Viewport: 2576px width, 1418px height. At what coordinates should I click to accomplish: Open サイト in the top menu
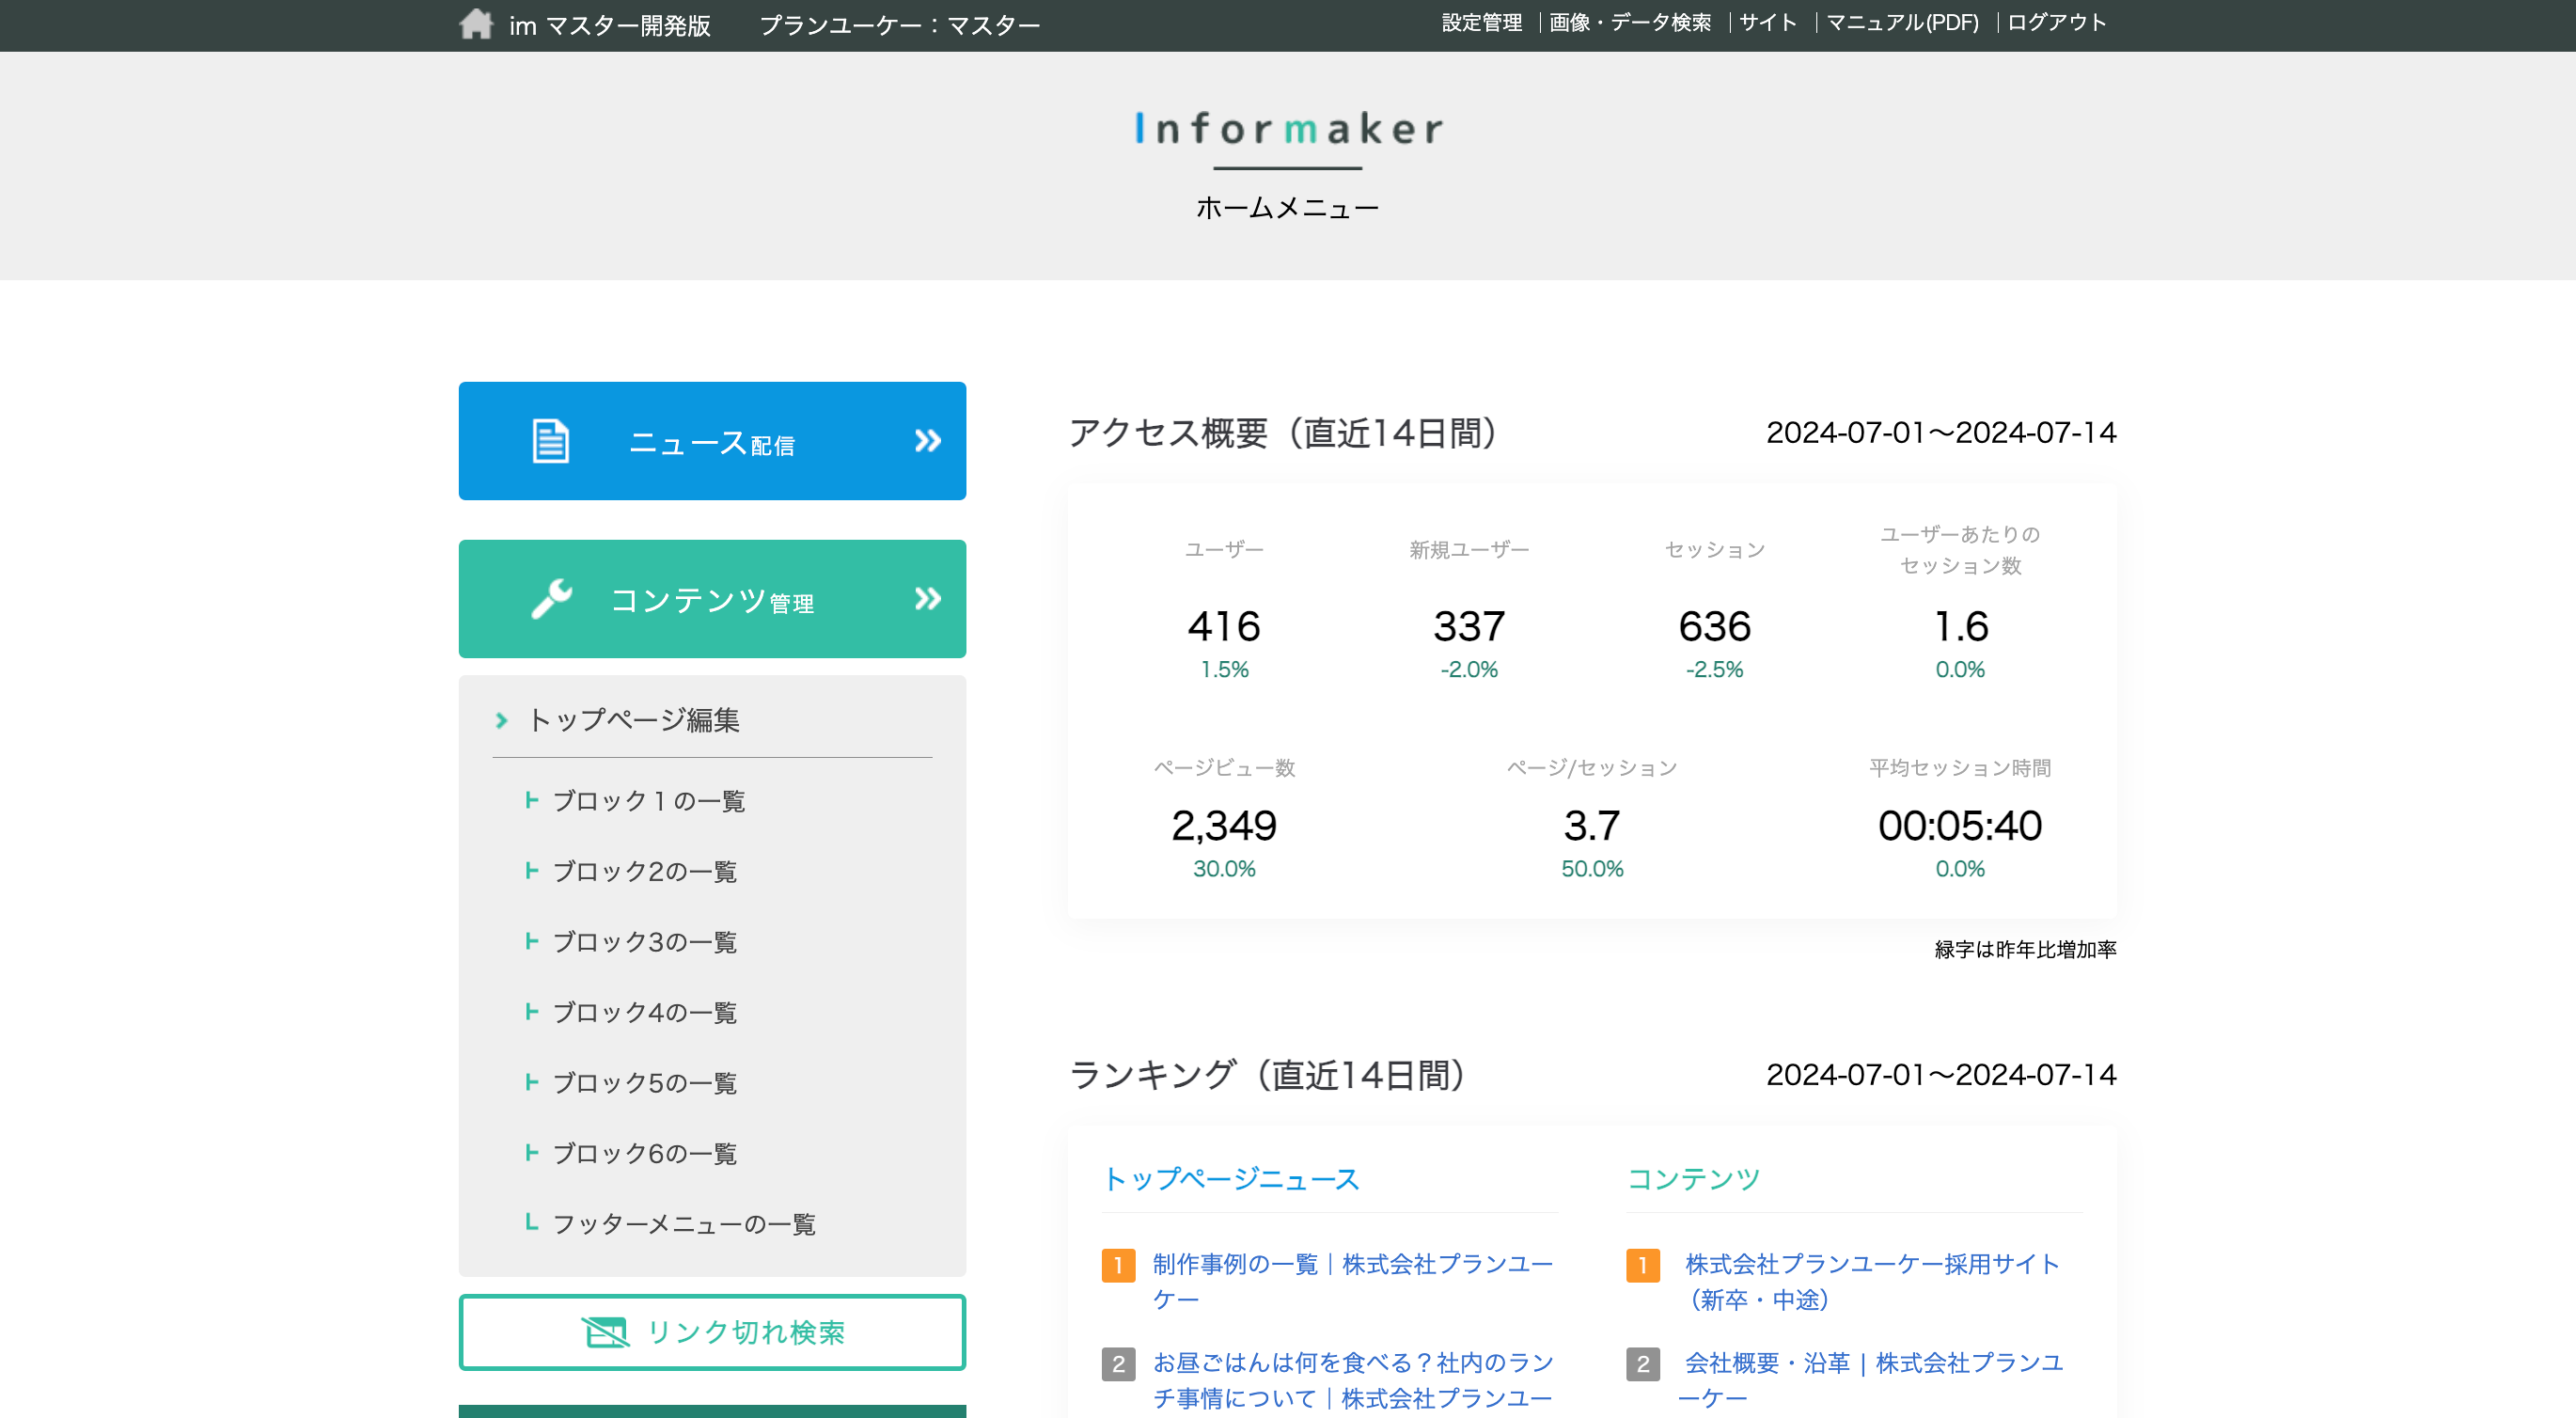[x=1768, y=23]
